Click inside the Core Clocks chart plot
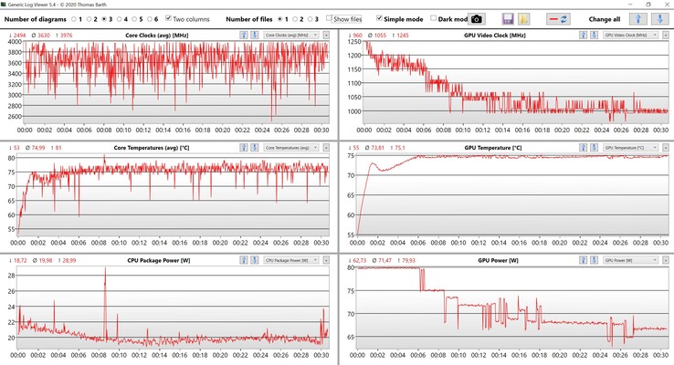 coord(176,81)
